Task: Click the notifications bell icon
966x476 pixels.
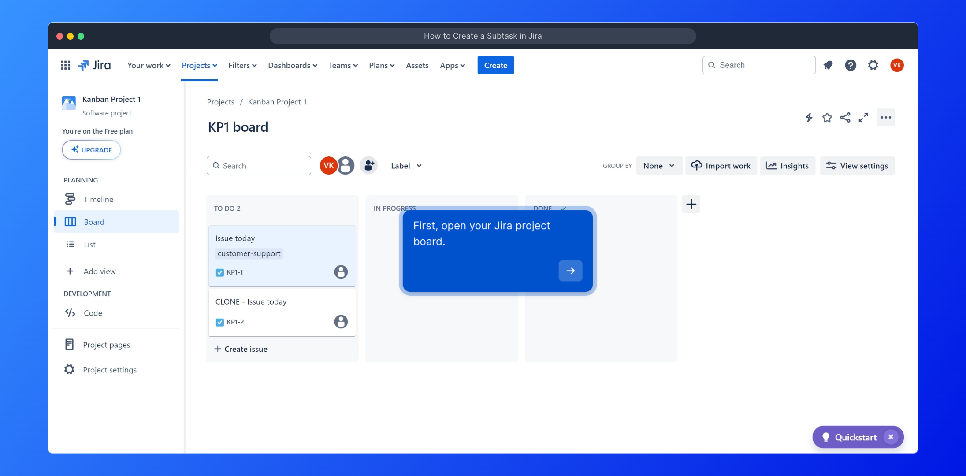Action: 828,65
